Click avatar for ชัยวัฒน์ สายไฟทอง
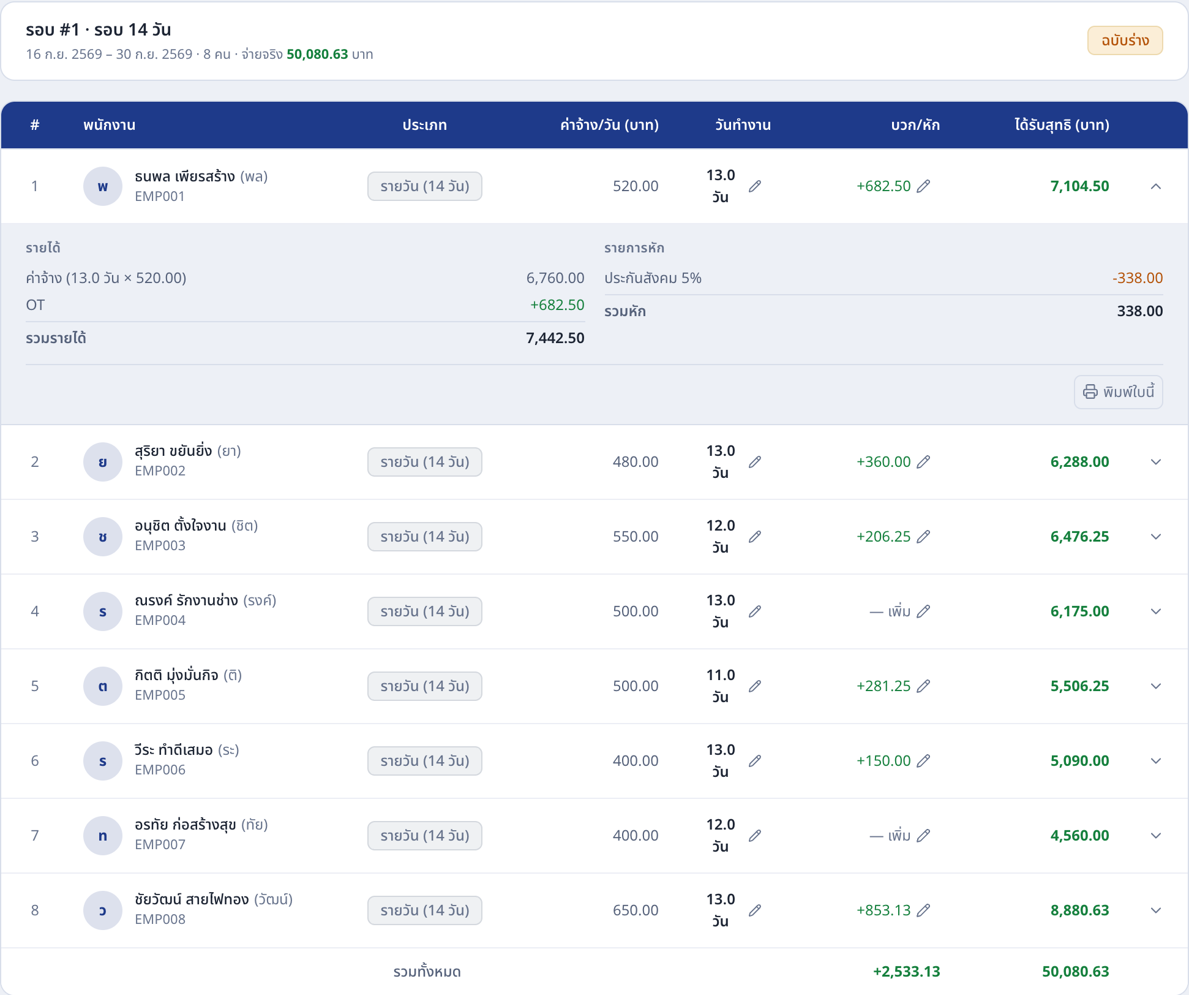Screen dimensions: 1189x995 click(x=103, y=910)
